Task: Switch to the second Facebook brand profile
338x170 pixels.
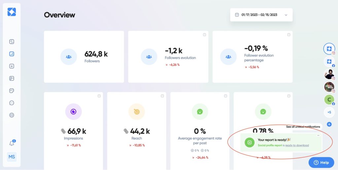Action: [x=329, y=61]
